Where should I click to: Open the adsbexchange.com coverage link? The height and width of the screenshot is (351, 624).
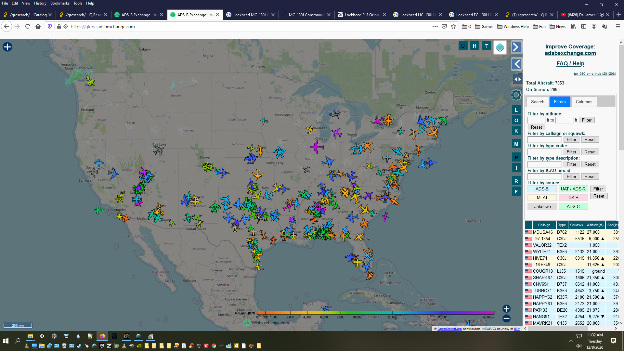(x=570, y=53)
